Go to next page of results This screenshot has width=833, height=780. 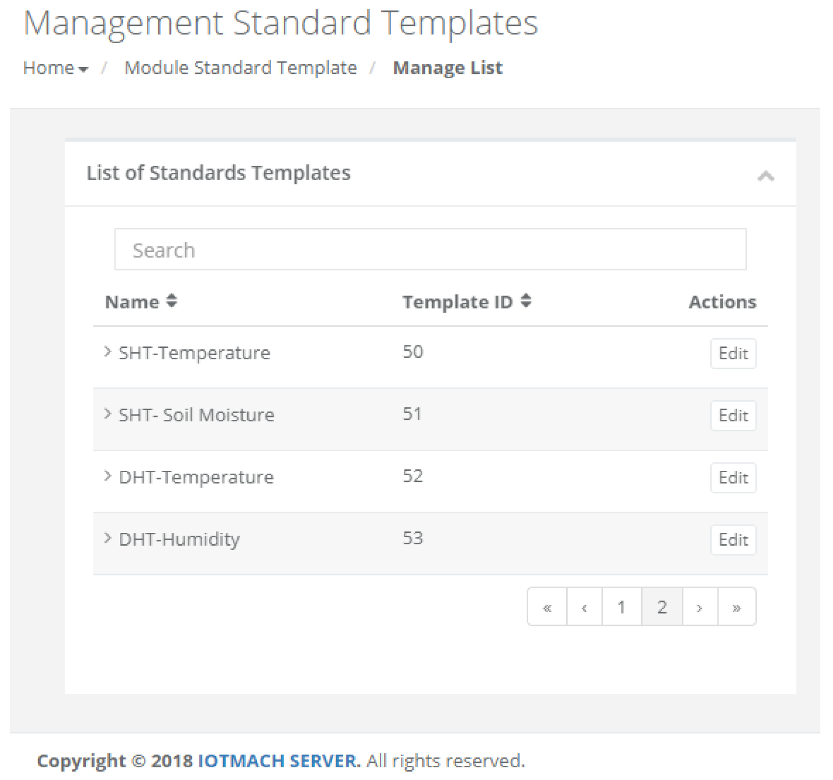pyautogui.click(x=699, y=607)
